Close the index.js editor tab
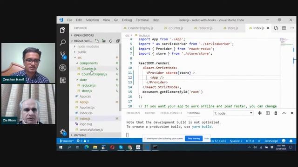The height and width of the screenshot is (167, 298). point(268,28)
